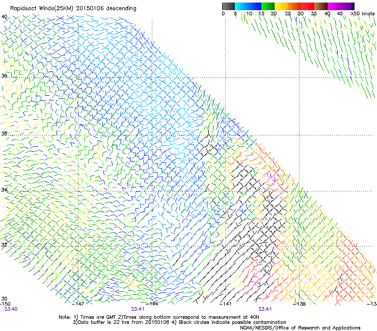The height and width of the screenshot is (331, 377).
Task: Click the orange 25-30 knots legend segment
Action: pos(294,6)
